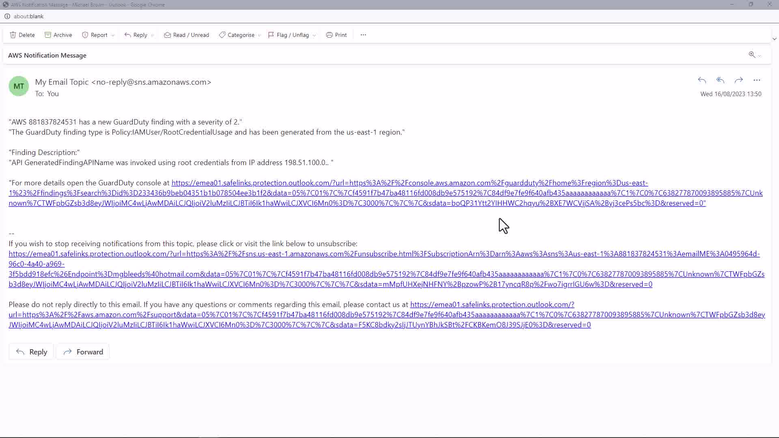Screen dimensions: 779x438
Task: Click reply arrow icon in header
Action: point(702,80)
